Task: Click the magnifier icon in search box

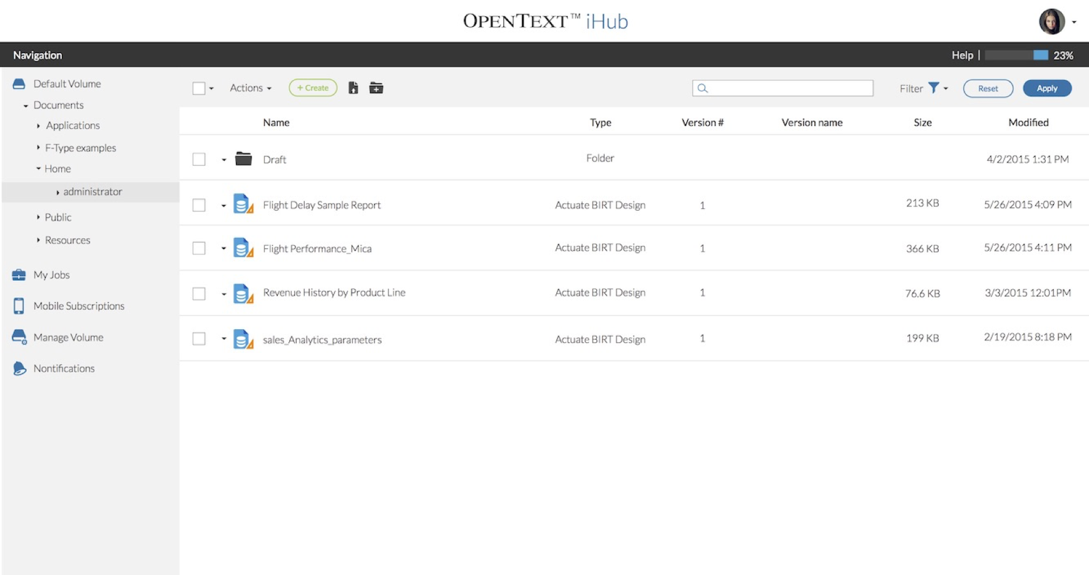Action: tap(703, 88)
